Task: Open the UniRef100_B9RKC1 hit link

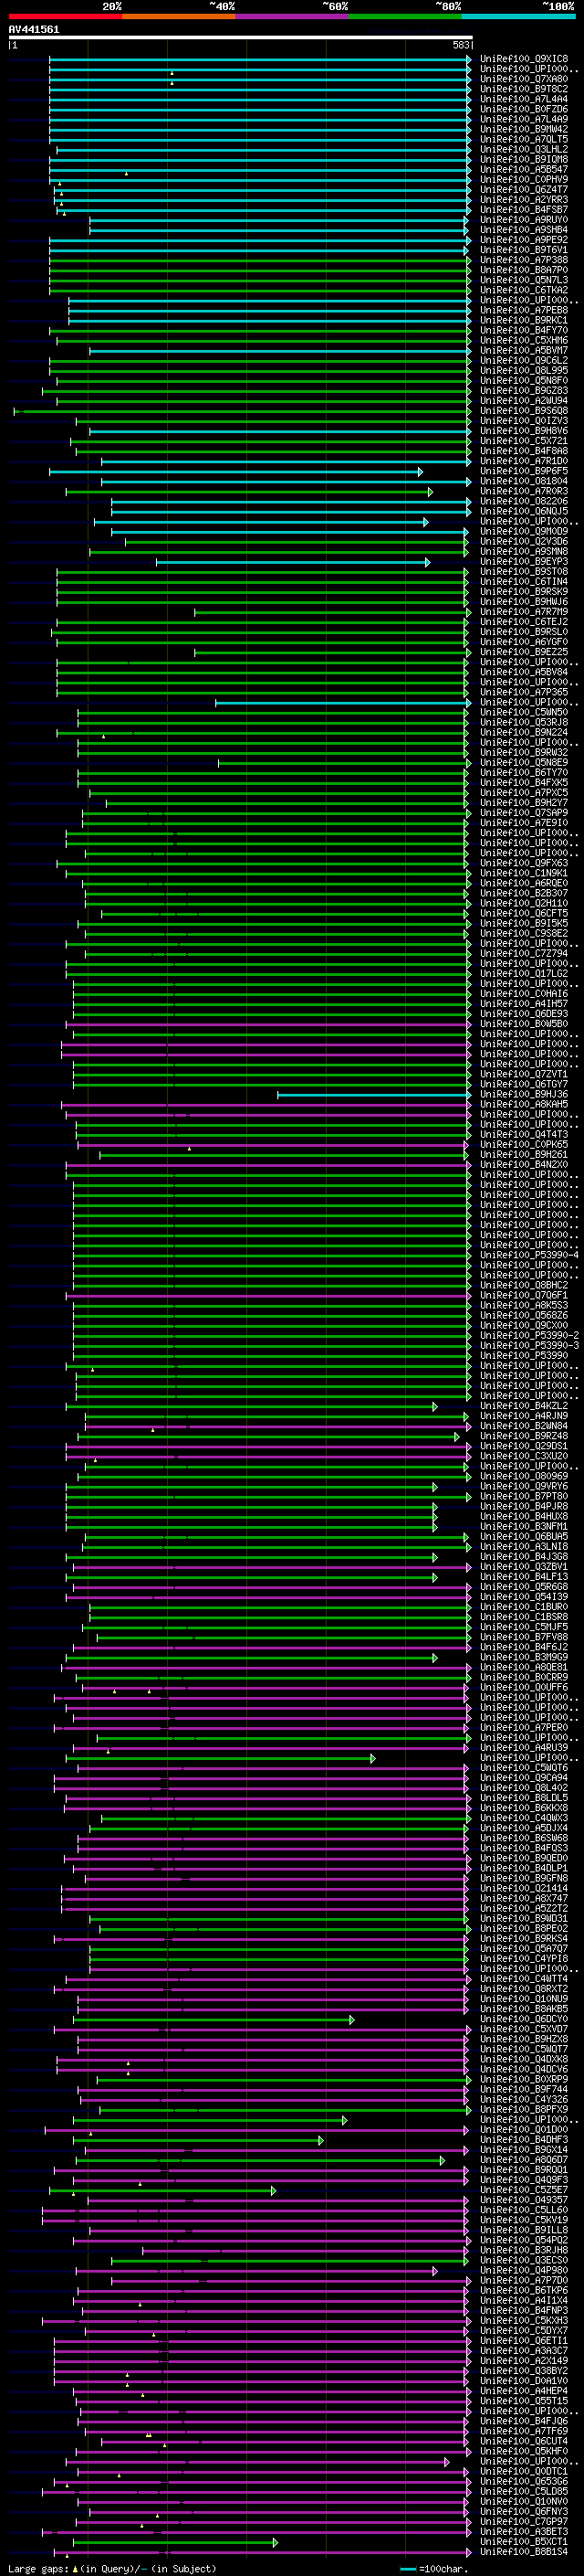Action: click(x=524, y=320)
